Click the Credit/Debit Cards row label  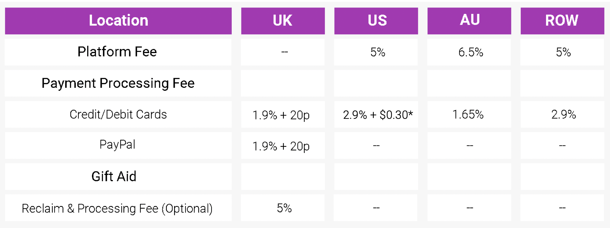click(x=118, y=114)
